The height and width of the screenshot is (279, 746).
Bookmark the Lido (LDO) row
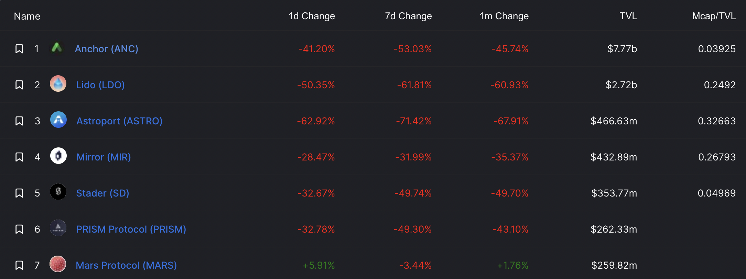point(19,85)
